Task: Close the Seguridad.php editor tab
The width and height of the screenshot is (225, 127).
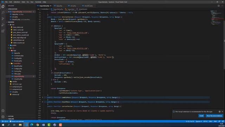Action: [51, 6]
